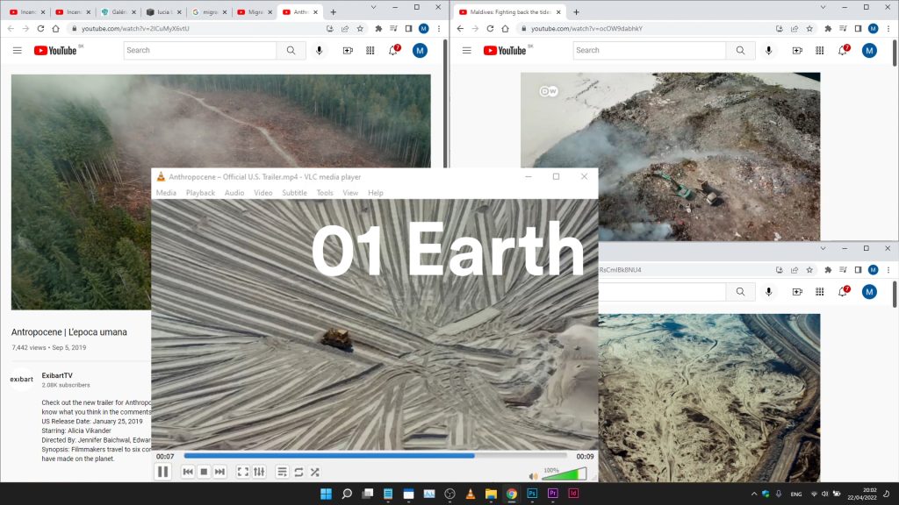Open media controls in Maldives Chrome window
Screen dimensions: 899x505
[843, 29]
